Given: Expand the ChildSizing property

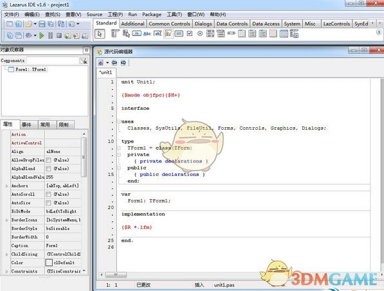Looking at the screenshot, I should pos(7,254).
